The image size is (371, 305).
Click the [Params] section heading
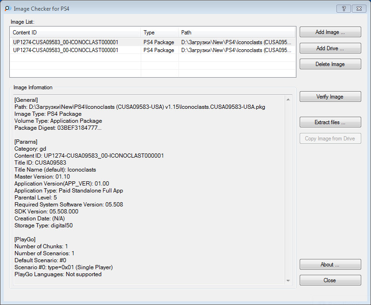(x=26, y=142)
